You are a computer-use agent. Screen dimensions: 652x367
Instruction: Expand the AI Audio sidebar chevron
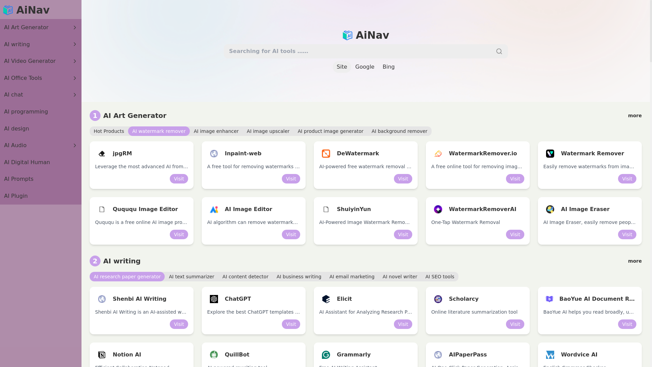[x=75, y=145]
